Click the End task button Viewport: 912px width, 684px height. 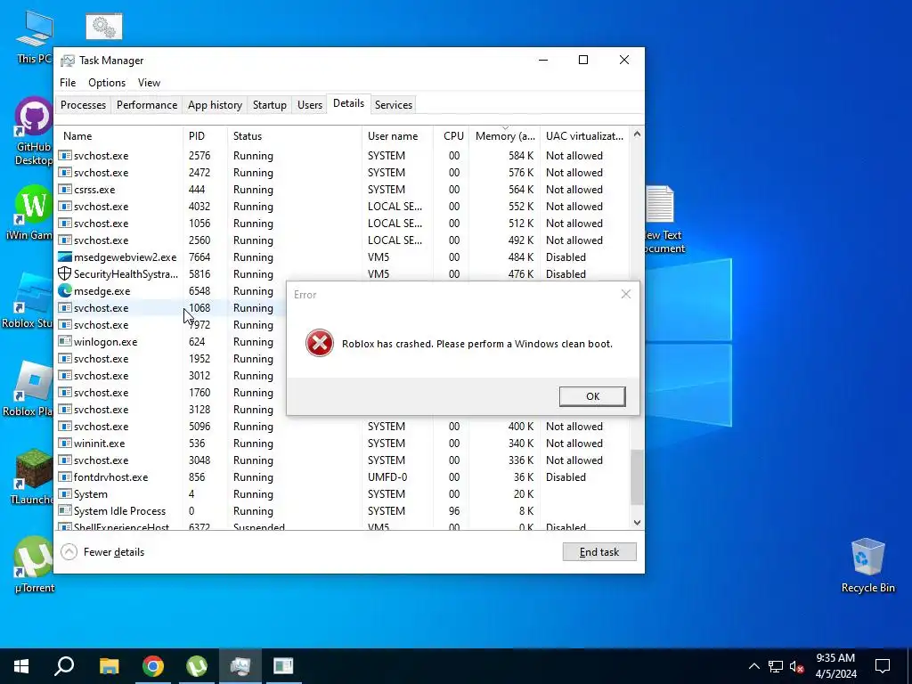tap(599, 552)
